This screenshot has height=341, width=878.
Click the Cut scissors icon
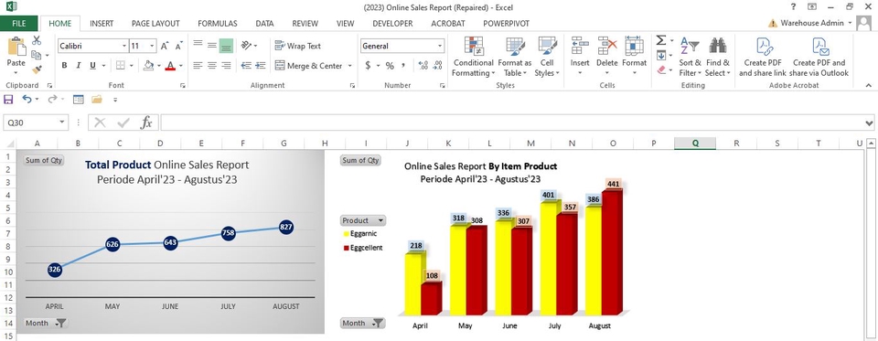click(37, 40)
